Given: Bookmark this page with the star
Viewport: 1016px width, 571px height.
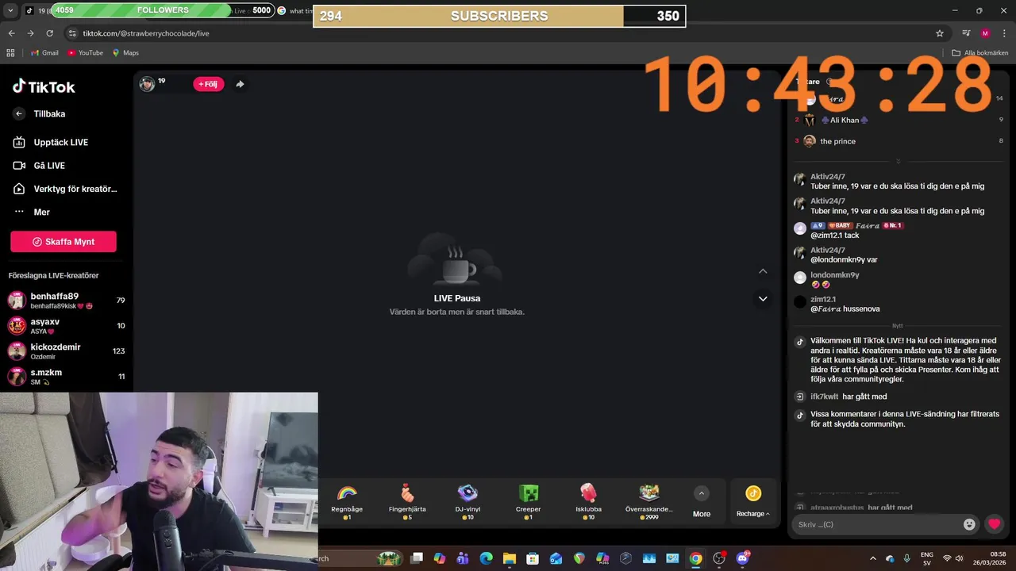Looking at the screenshot, I should (940, 33).
